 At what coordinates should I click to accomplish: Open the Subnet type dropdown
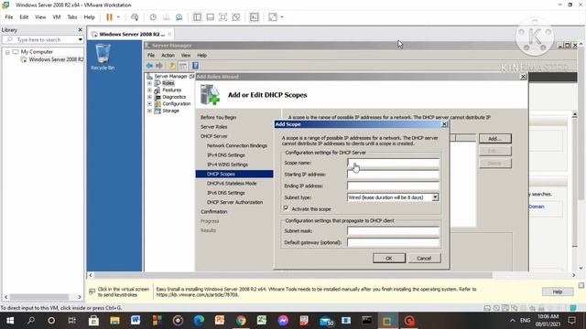[x=435, y=197]
